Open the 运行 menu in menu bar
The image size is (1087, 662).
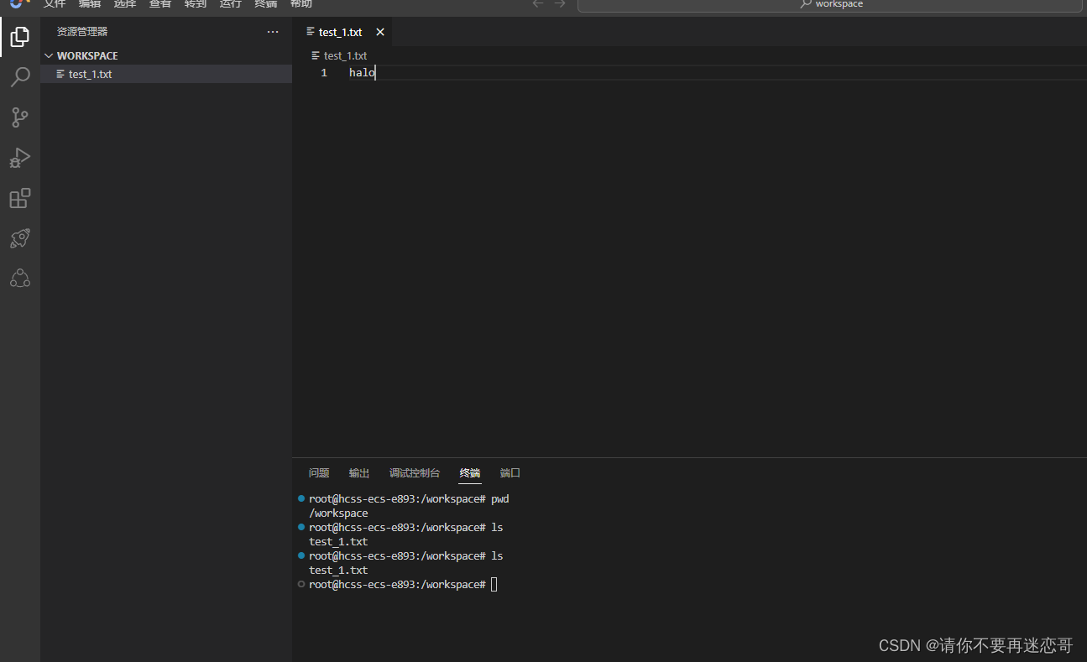[231, 4]
